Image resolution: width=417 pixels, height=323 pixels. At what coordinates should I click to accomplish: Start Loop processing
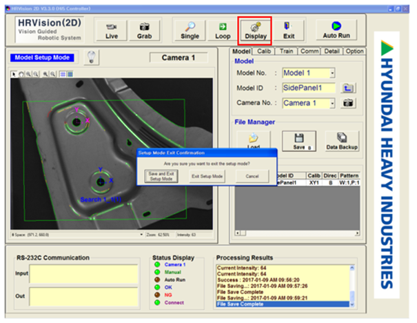click(x=223, y=31)
